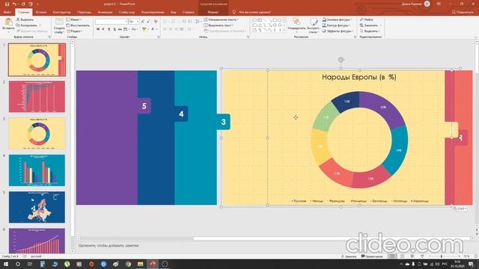479x269 pixels.
Task: Expand the shapes gallery
Action: pyautogui.click(x=284, y=31)
